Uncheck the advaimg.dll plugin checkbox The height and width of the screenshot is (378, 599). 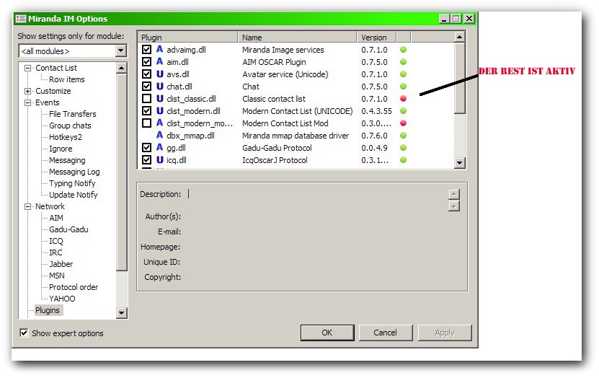pos(147,50)
